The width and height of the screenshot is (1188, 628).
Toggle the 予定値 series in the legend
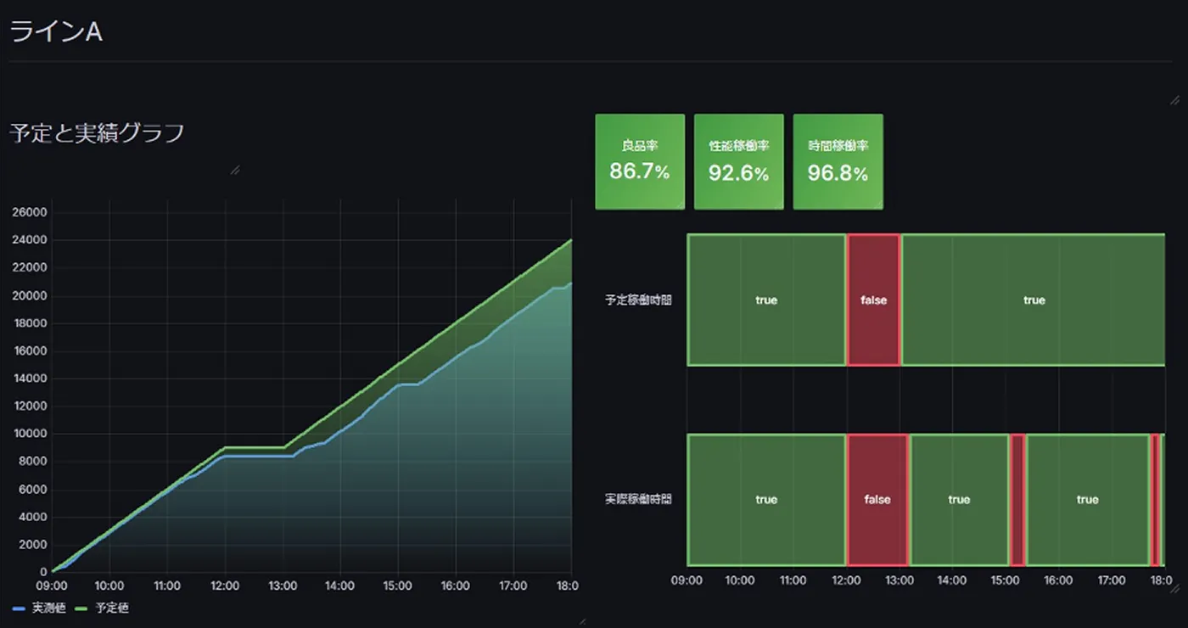click(x=112, y=608)
